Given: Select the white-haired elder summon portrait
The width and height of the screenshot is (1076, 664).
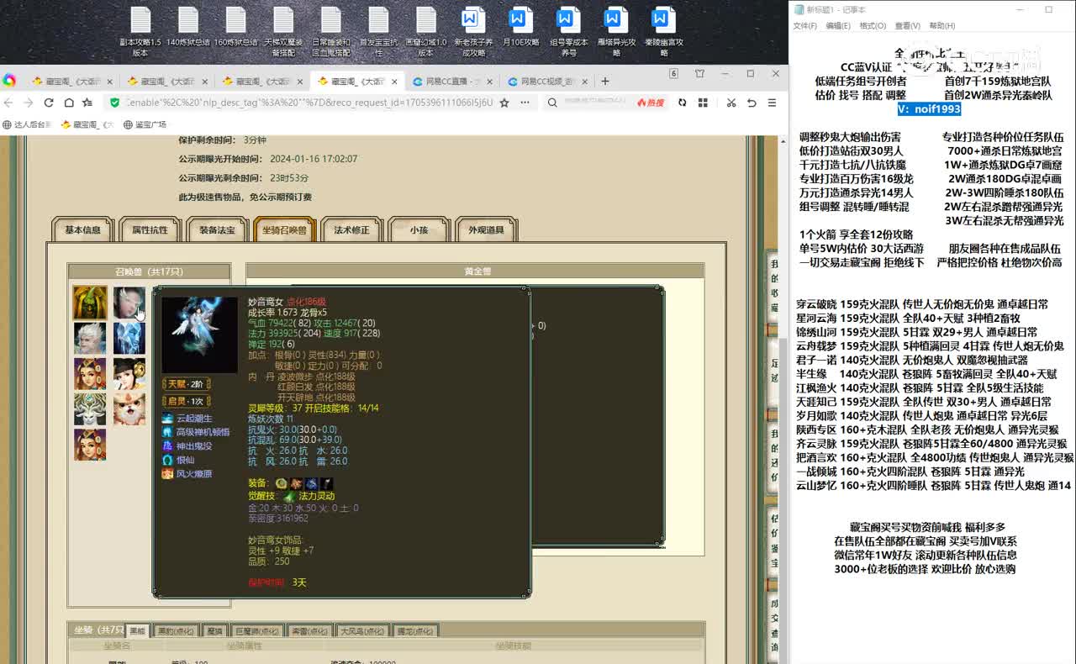Looking at the screenshot, I should [90, 338].
